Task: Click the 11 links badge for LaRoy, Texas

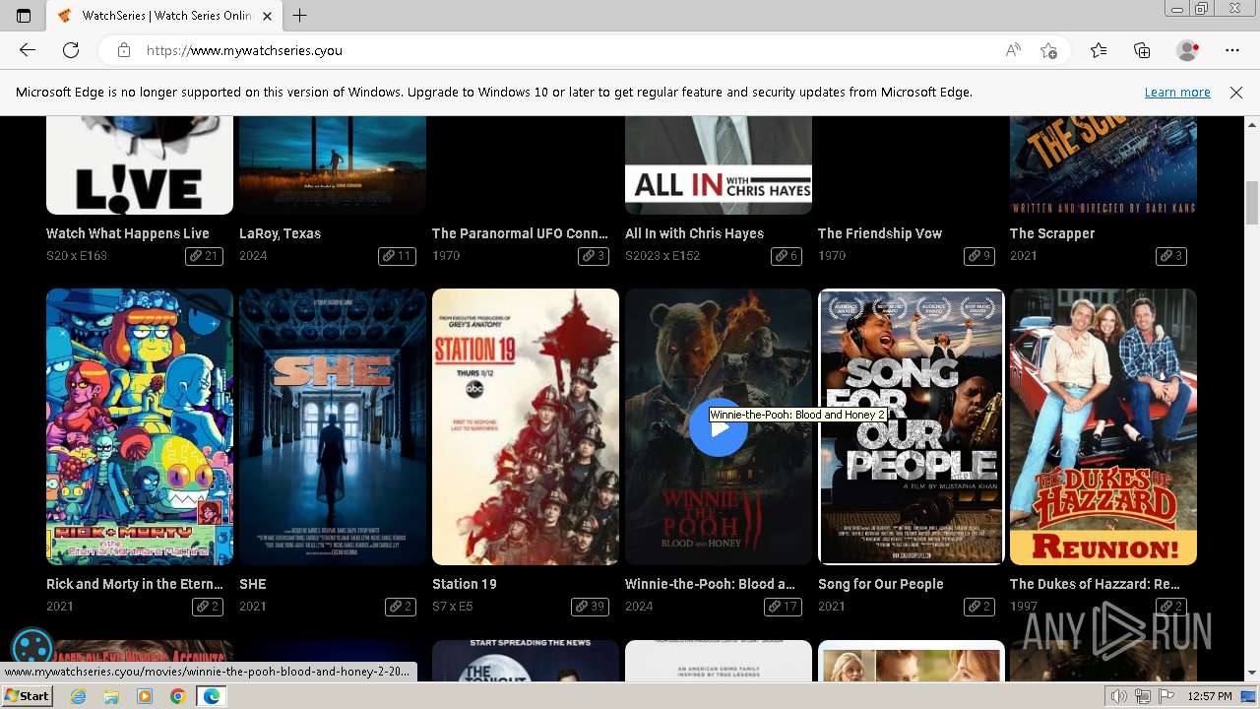Action: click(x=398, y=256)
